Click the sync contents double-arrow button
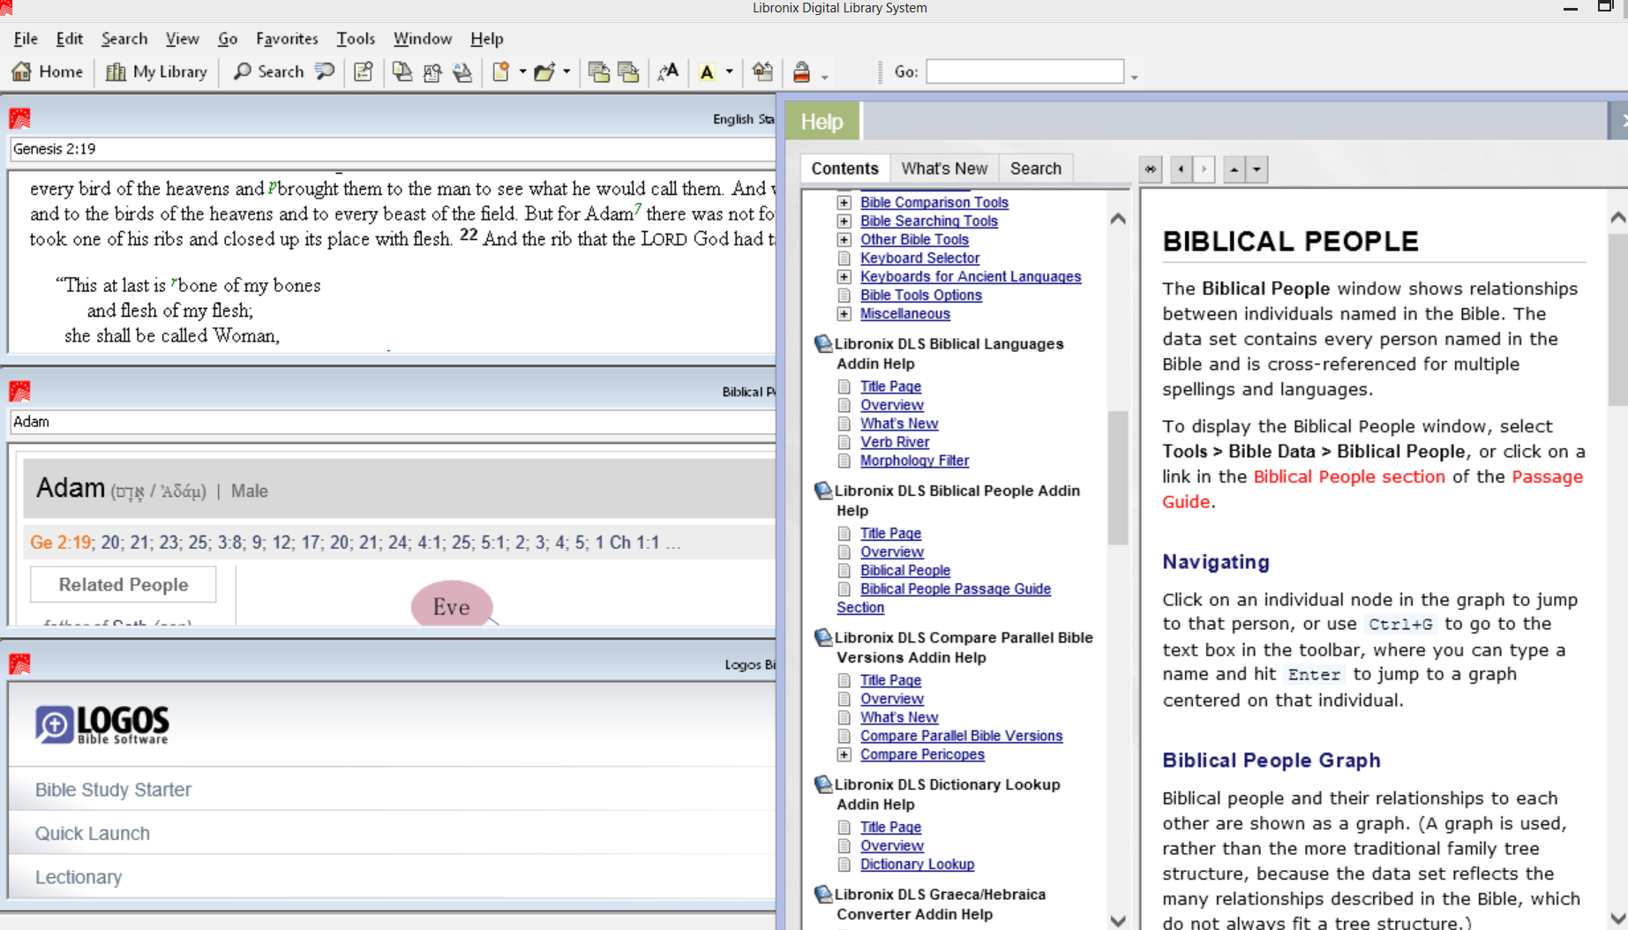 coord(1151,169)
